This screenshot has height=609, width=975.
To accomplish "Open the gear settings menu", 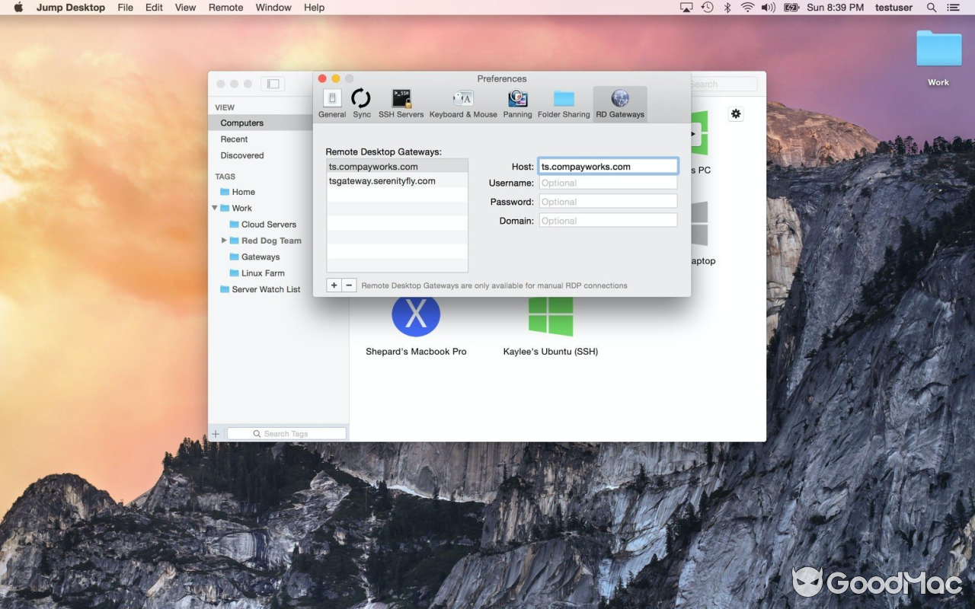I will coord(735,113).
